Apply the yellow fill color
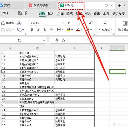 click(x=68, y=30)
